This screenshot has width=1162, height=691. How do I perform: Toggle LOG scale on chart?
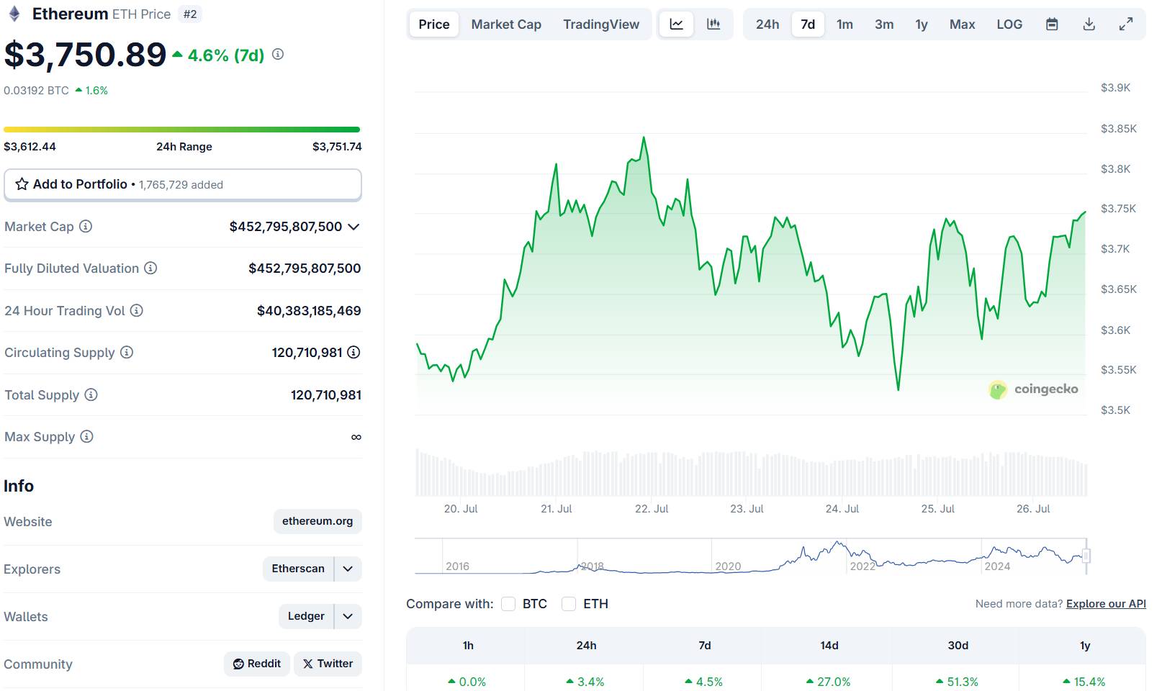point(1009,24)
